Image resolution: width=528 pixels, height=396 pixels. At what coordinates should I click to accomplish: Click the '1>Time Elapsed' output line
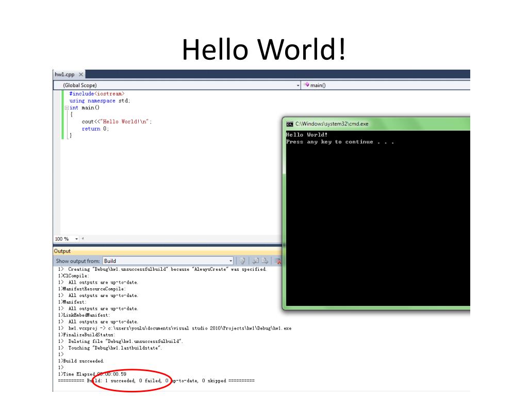[92, 374]
